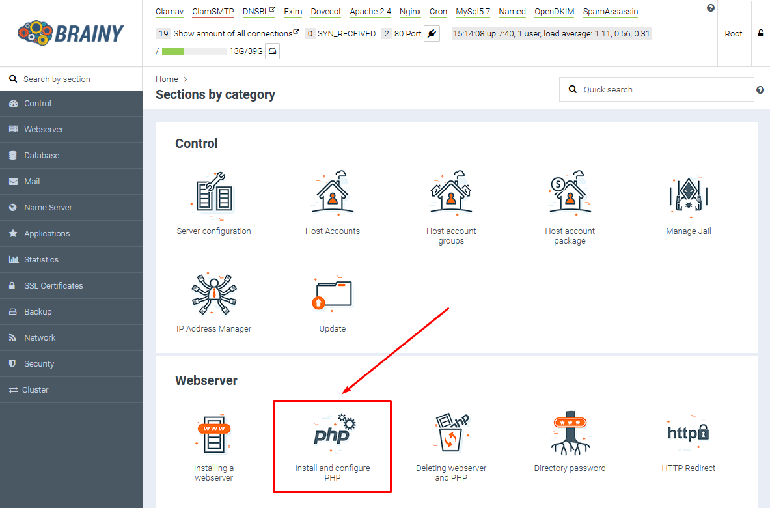The image size is (770, 508).
Task: Open the DNSBL external link
Action: (x=259, y=11)
